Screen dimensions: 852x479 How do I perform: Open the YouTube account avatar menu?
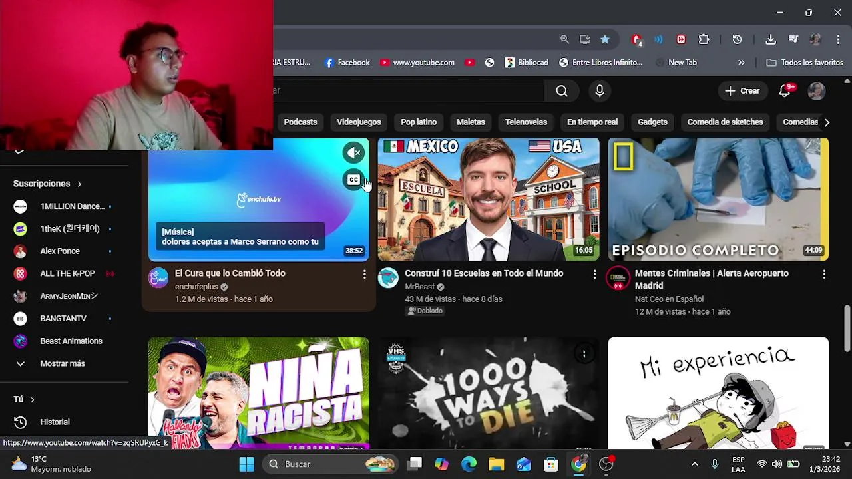coord(816,91)
